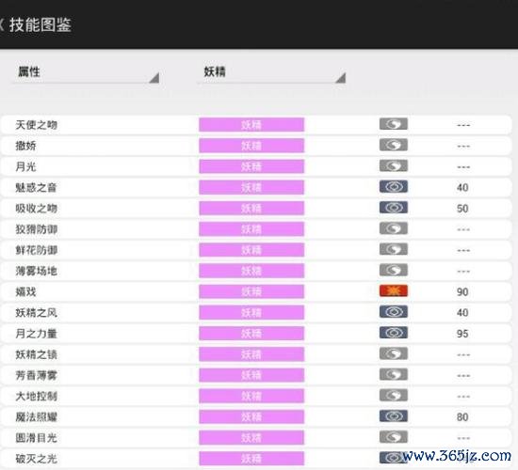Select the 嬉戏 skill name

click(x=25, y=291)
